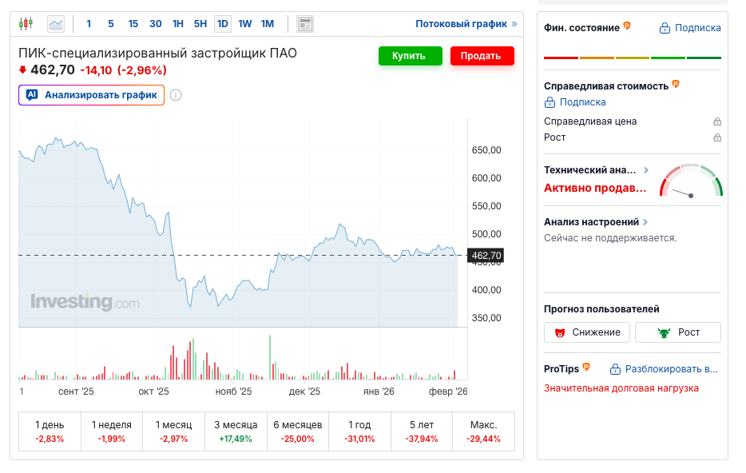Click the green Купить button

pos(410,56)
